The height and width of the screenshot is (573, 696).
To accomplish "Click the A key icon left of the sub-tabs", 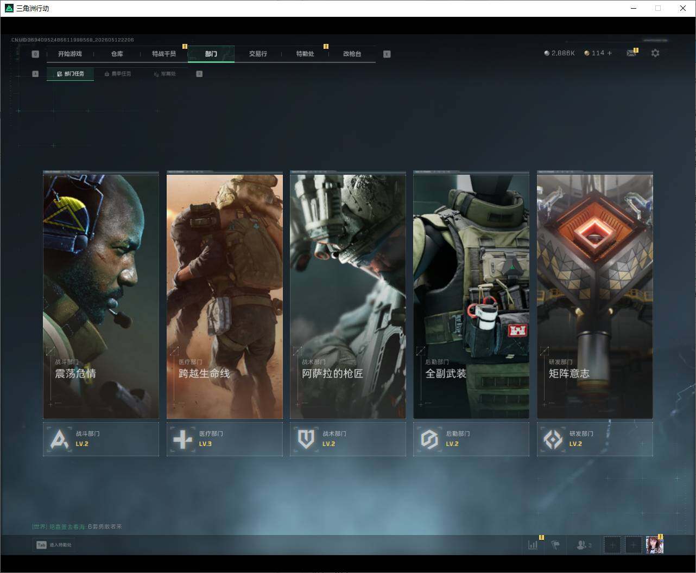I will [35, 74].
